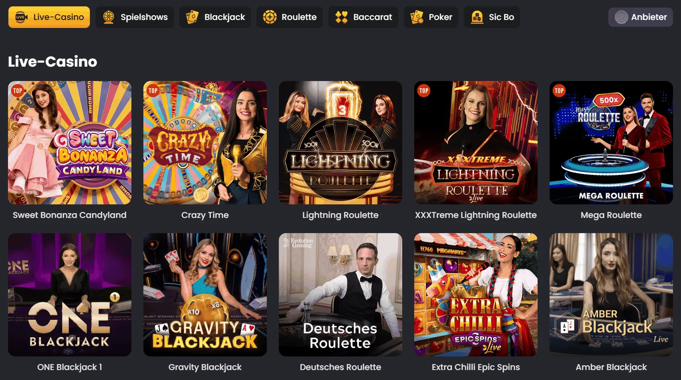The width and height of the screenshot is (681, 380).
Task: Click the Roulette wheel icon
Action: [x=270, y=17]
